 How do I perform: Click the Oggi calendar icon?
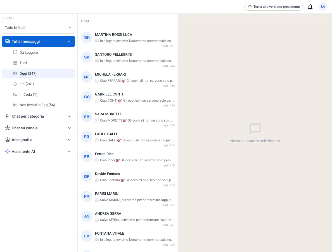coord(15,73)
